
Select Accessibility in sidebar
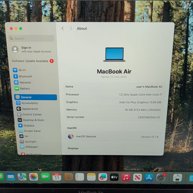coord(27,103)
